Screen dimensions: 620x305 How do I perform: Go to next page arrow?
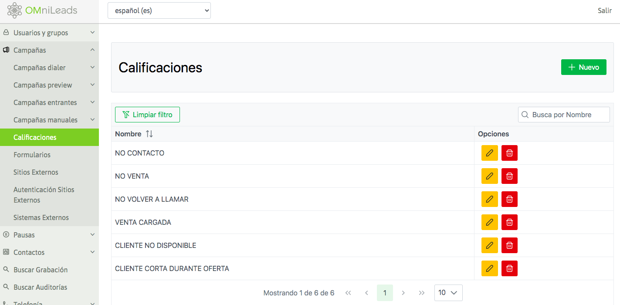tap(403, 293)
